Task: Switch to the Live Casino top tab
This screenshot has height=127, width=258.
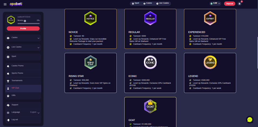Action: pos(163,3)
